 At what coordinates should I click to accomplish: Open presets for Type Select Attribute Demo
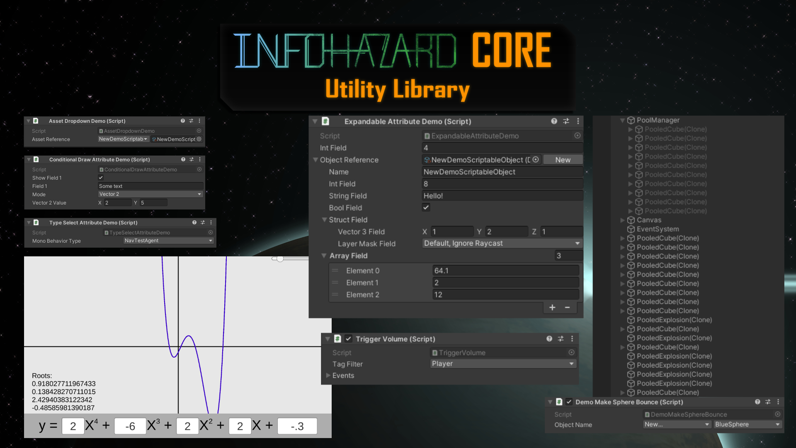point(203,222)
